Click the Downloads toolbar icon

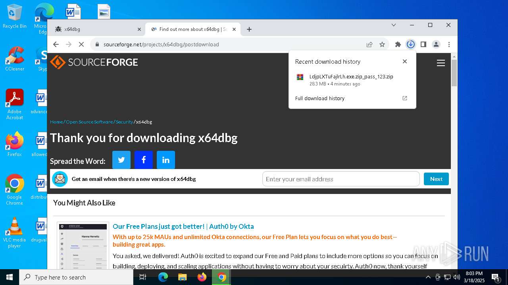(411, 44)
